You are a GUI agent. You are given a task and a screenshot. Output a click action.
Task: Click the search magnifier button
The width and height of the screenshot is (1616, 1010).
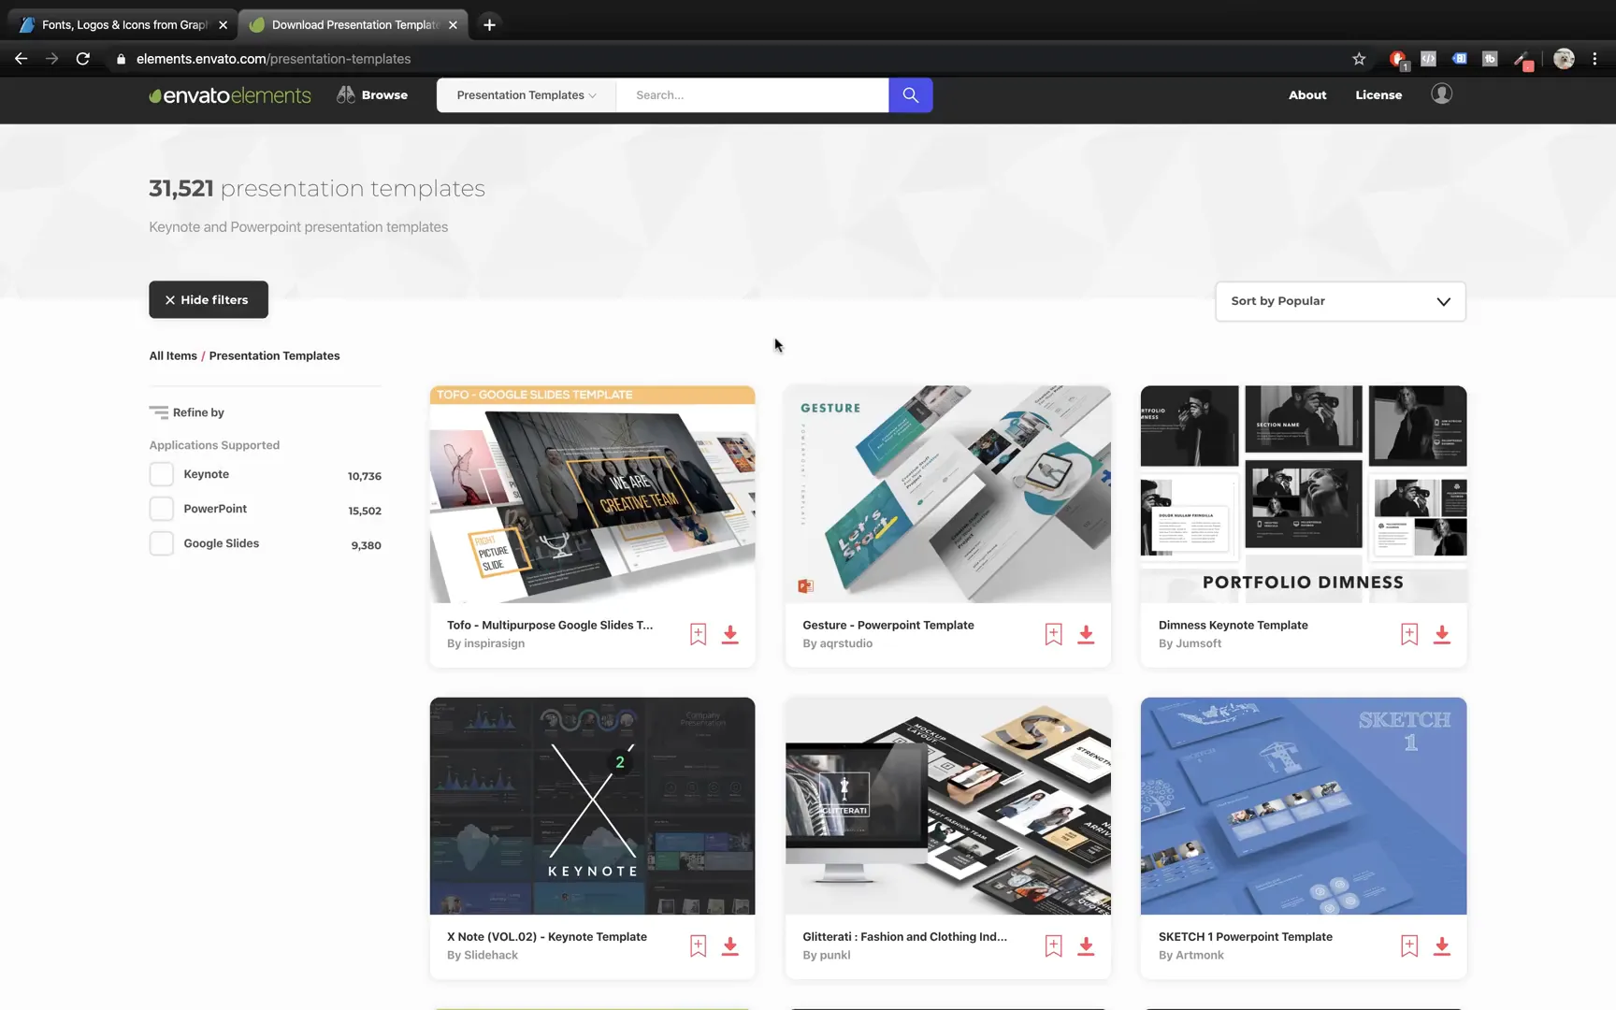[908, 94]
